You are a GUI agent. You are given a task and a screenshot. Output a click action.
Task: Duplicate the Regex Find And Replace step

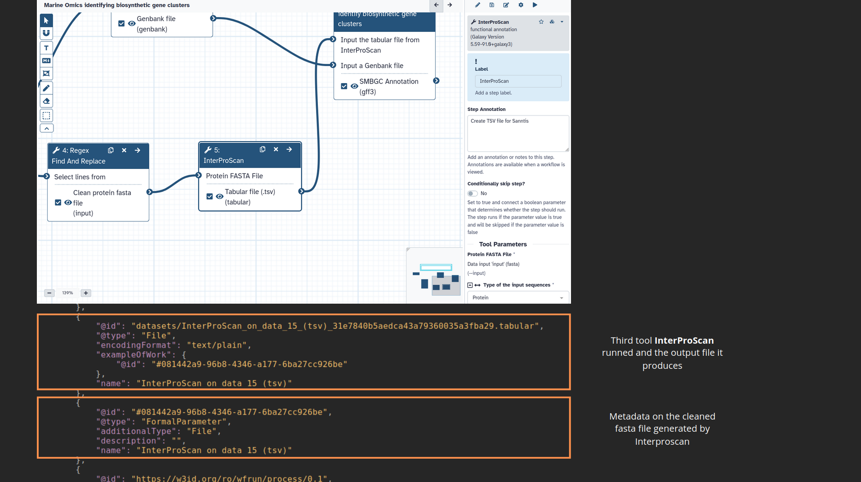point(111,150)
